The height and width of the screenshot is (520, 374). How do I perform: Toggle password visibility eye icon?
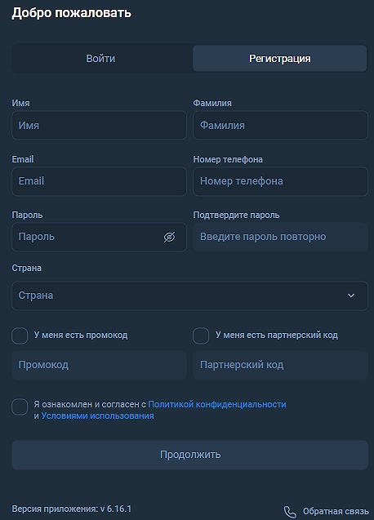169,237
